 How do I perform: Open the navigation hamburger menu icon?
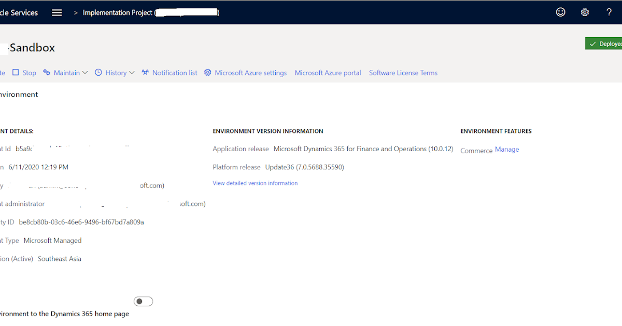(56, 12)
